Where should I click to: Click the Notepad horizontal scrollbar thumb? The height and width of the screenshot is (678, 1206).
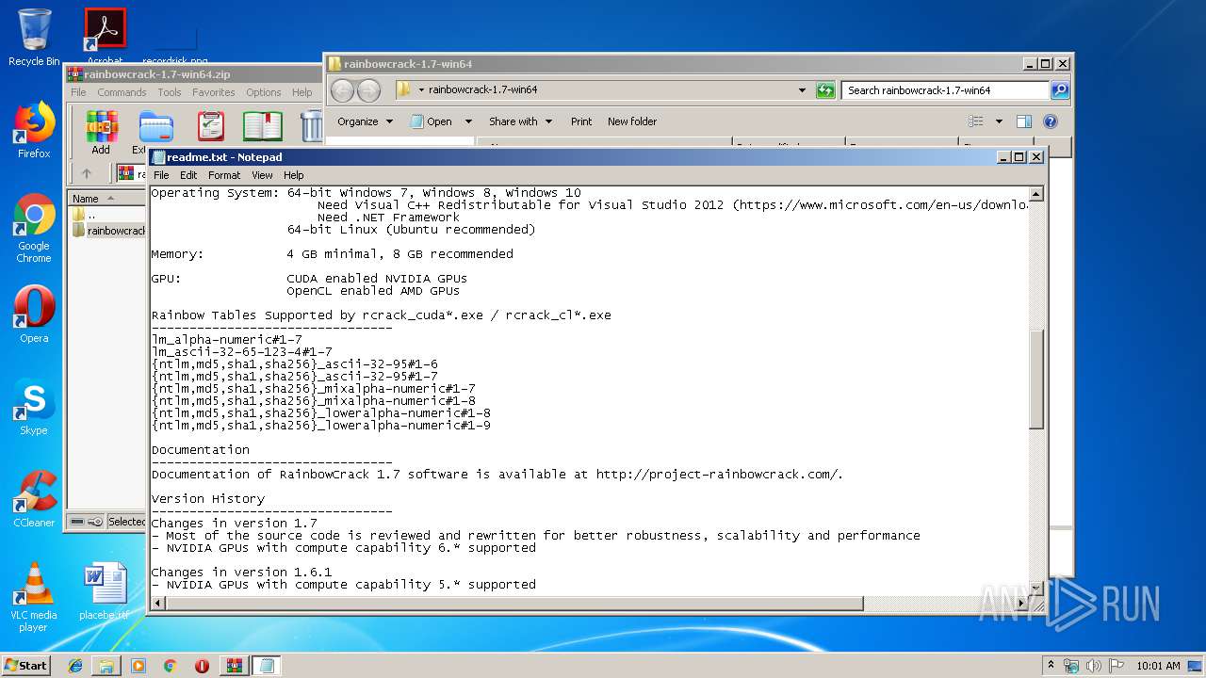tap(513, 603)
